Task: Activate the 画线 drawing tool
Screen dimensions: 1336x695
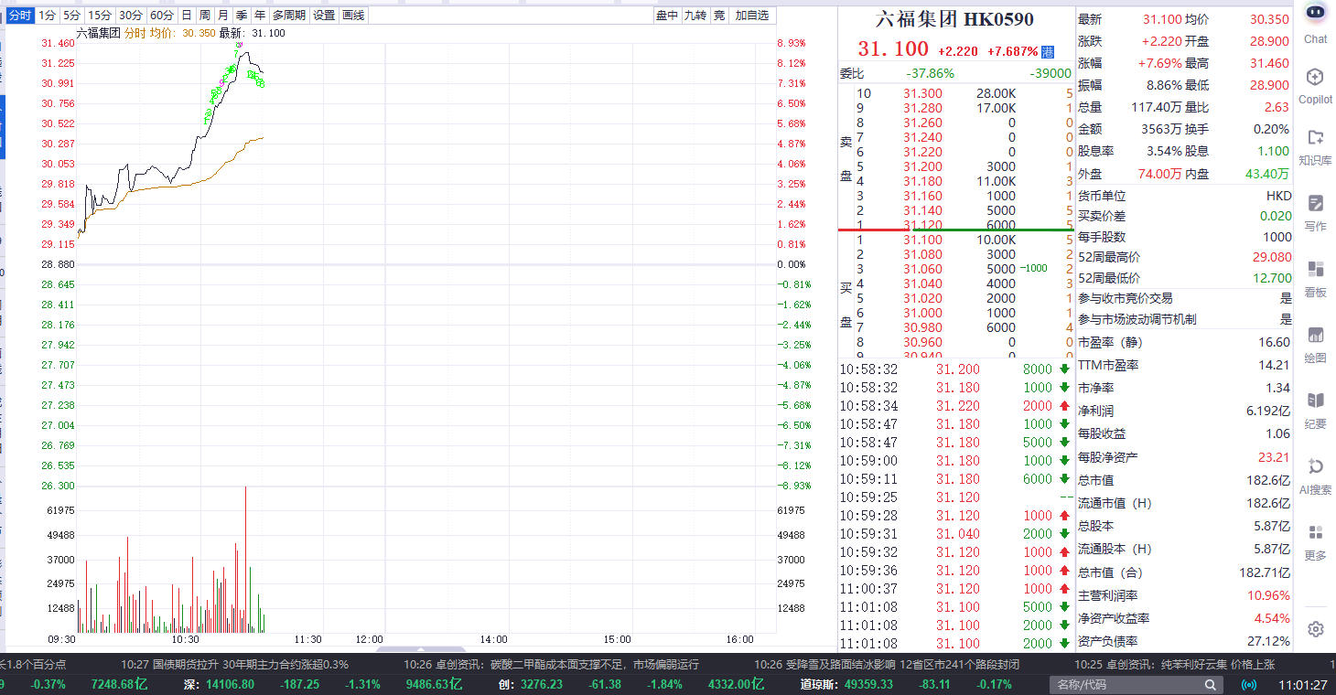Action: click(353, 16)
